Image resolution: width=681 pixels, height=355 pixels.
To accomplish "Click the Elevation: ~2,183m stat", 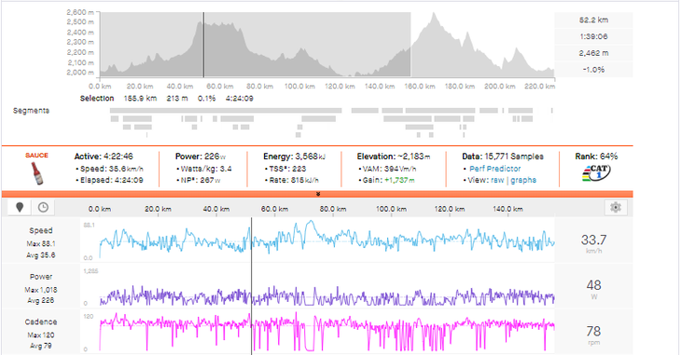I will (x=394, y=157).
